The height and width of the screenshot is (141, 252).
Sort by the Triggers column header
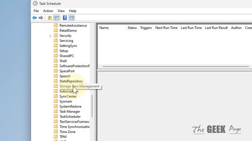click(146, 28)
